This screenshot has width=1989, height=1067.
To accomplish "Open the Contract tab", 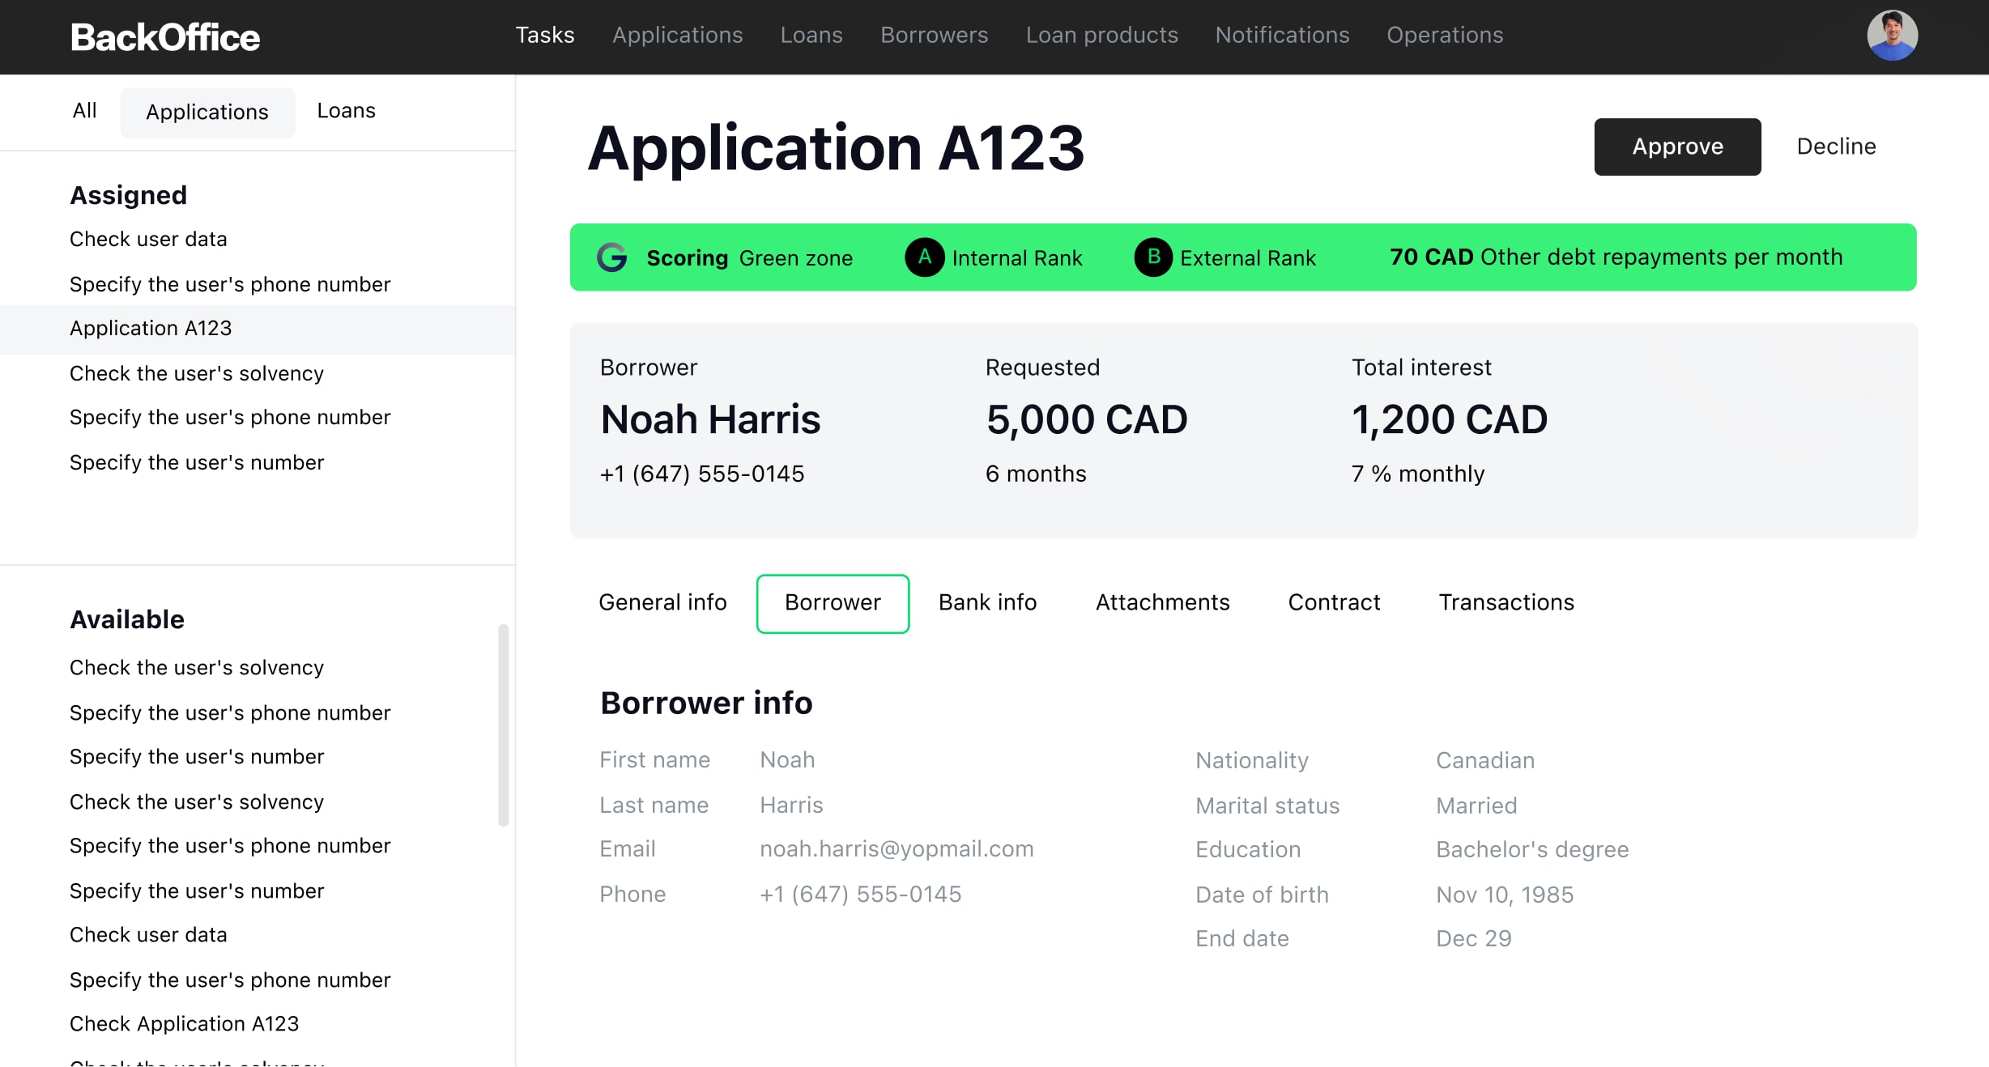I will (x=1334, y=602).
